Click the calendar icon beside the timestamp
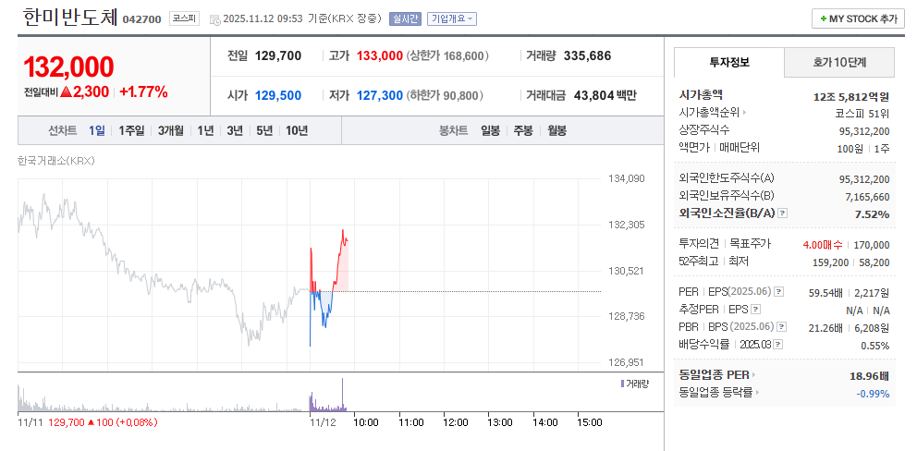The width and height of the screenshot is (917, 451). [214, 19]
